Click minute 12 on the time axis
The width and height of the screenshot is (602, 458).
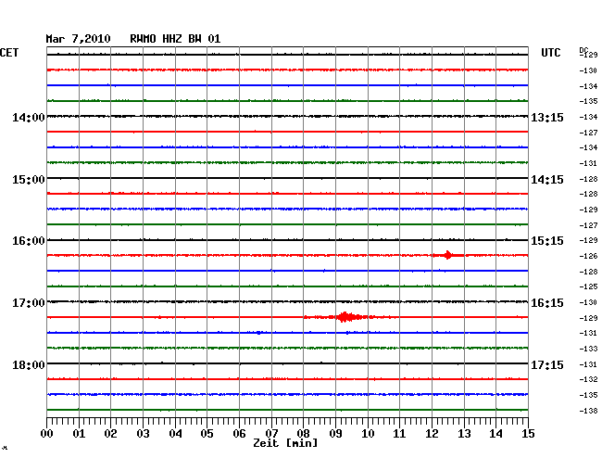tap(432, 433)
